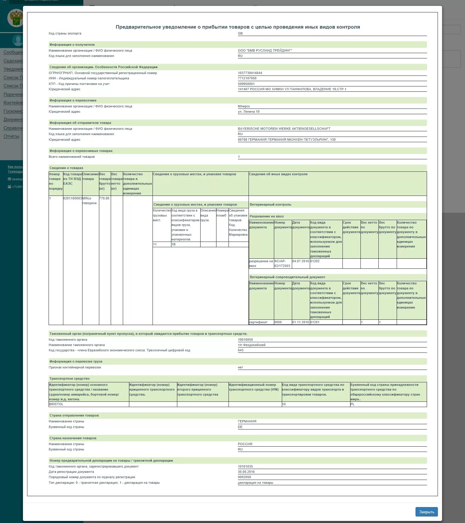
Task: Select departure country name ГЕРМАНИЯ
Action: coord(247,421)
